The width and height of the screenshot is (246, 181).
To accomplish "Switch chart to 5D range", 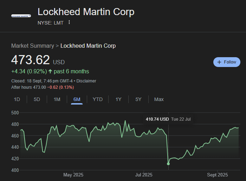I will pyautogui.click(x=37, y=99).
